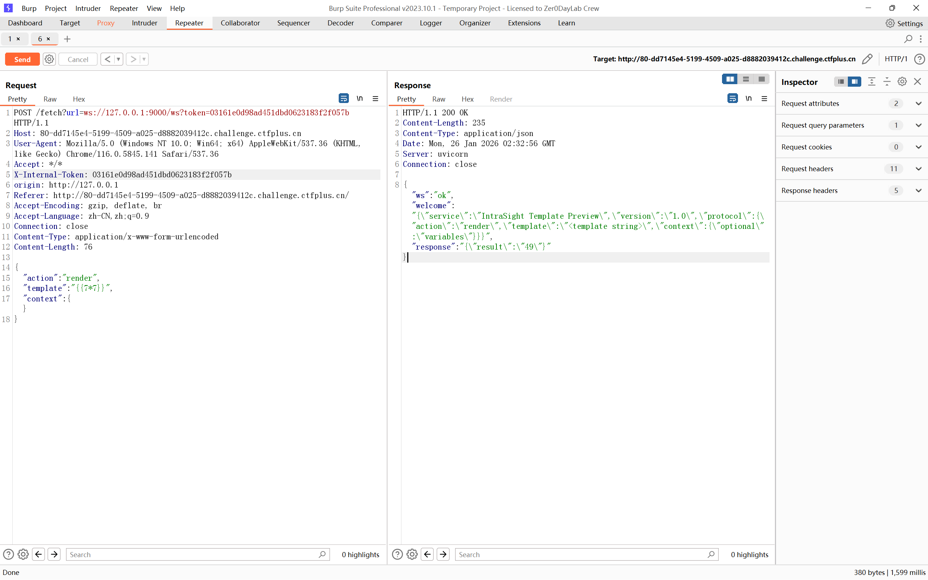The image size is (928, 580).
Task: Focus the response search field
Action: pyautogui.click(x=587, y=554)
